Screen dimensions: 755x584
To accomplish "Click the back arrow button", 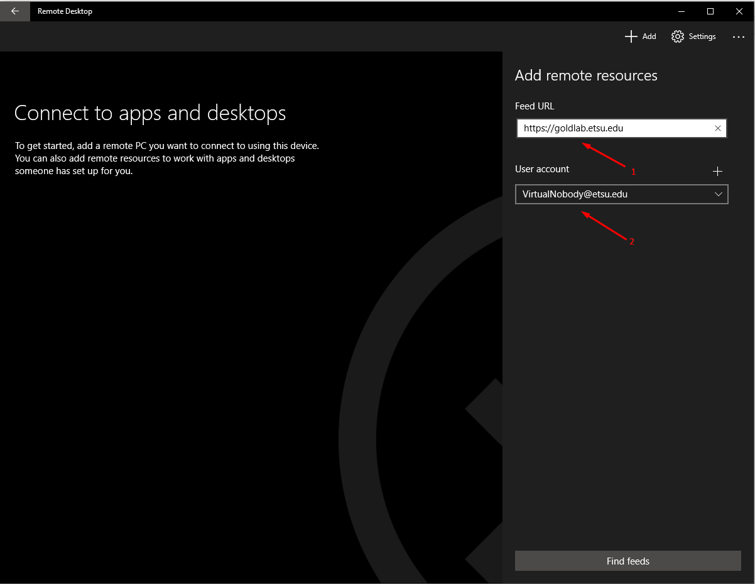I will click(14, 11).
